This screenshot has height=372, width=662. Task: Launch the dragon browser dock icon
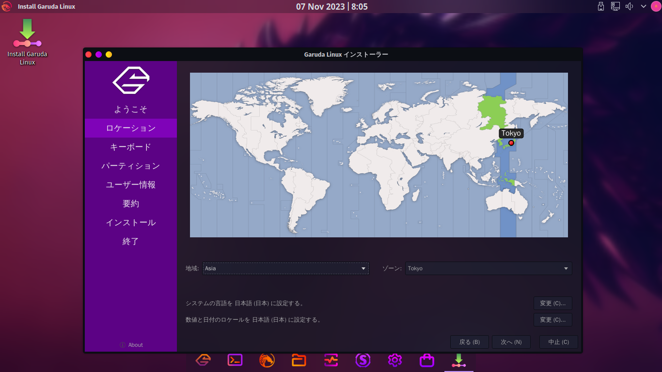tap(267, 360)
